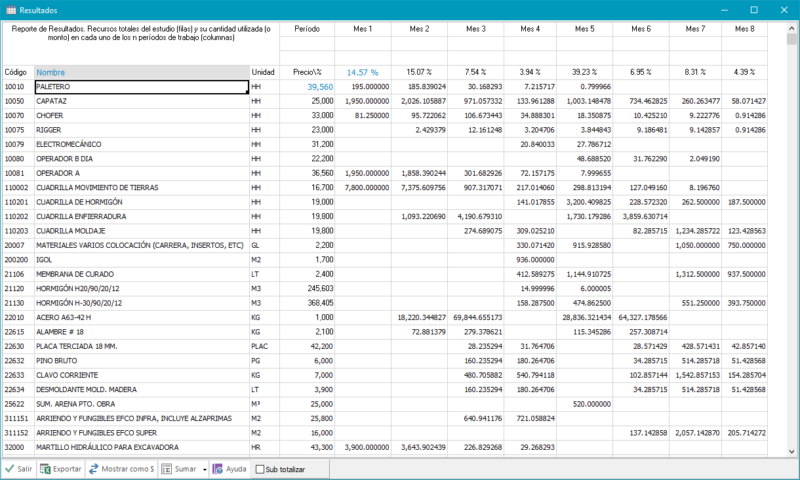Expand the Sumar dropdown arrow
The image size is (800, 480).
coord(205,470)
